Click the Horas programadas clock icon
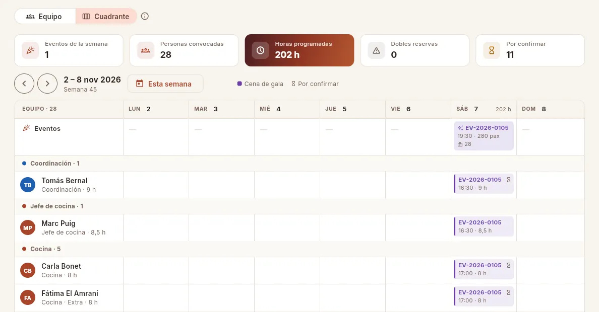Image resolution: width=599 pixels, height=312 pixels. [x=260, y=50]
